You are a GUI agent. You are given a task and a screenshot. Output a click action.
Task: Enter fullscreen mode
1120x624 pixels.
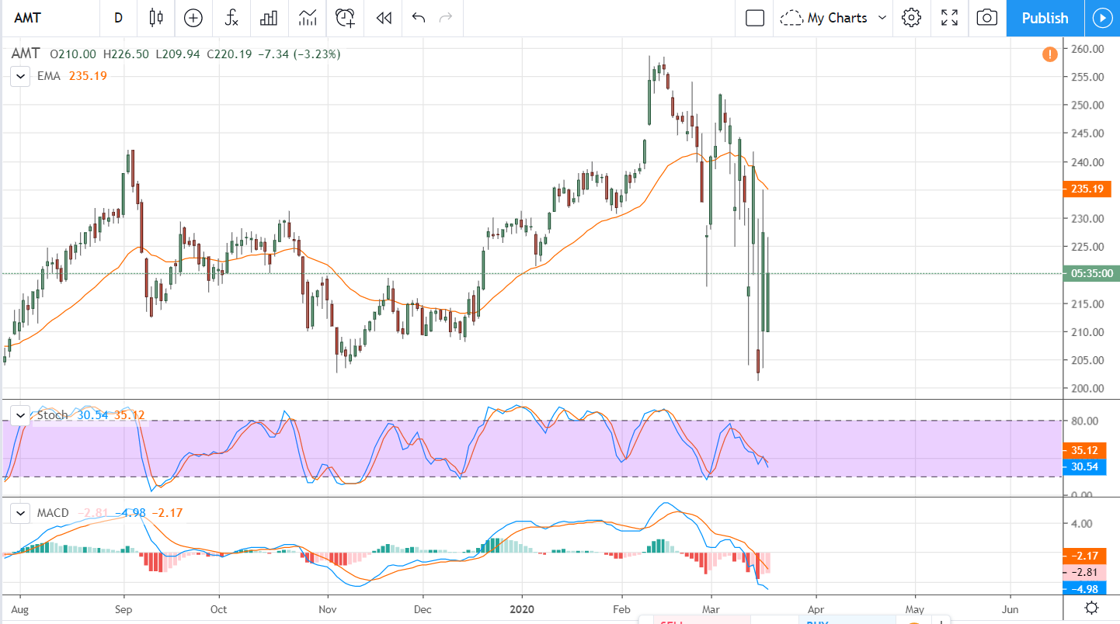tap(949, 18)
